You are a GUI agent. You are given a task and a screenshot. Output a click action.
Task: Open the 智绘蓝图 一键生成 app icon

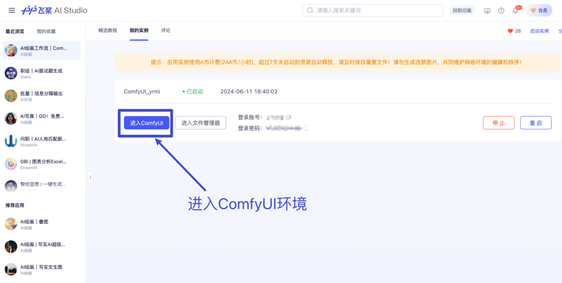point(11,186)
